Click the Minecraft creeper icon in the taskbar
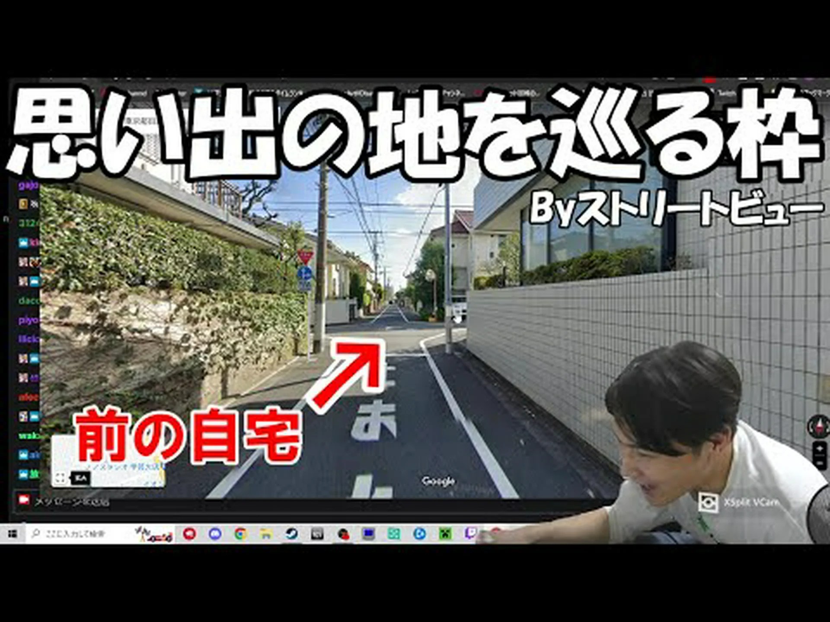 coord(445,534)
